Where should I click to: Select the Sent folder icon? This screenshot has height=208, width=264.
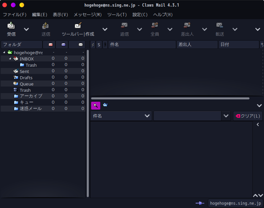16,71
